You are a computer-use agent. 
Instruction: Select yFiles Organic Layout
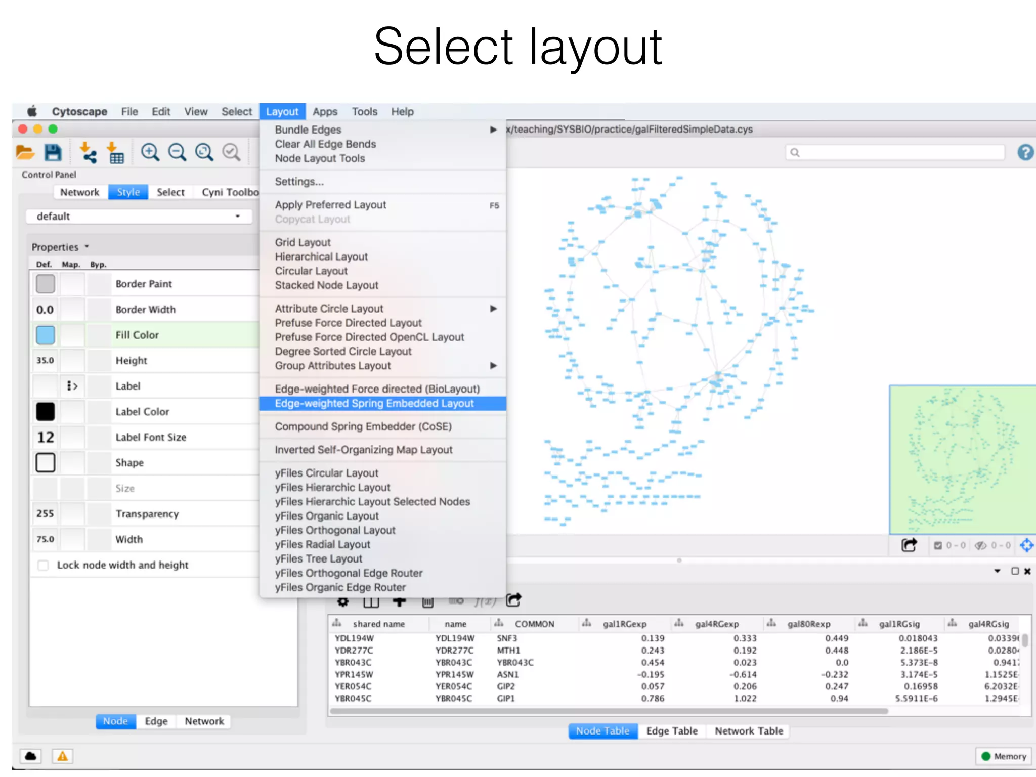(x=382, y=516)
